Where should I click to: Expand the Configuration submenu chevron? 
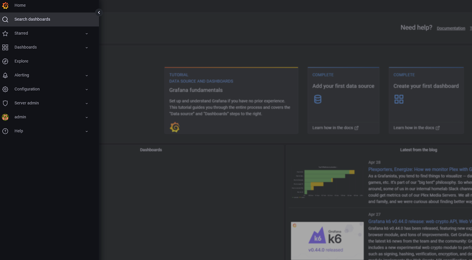pyautogui.click(x=87, y=89)
